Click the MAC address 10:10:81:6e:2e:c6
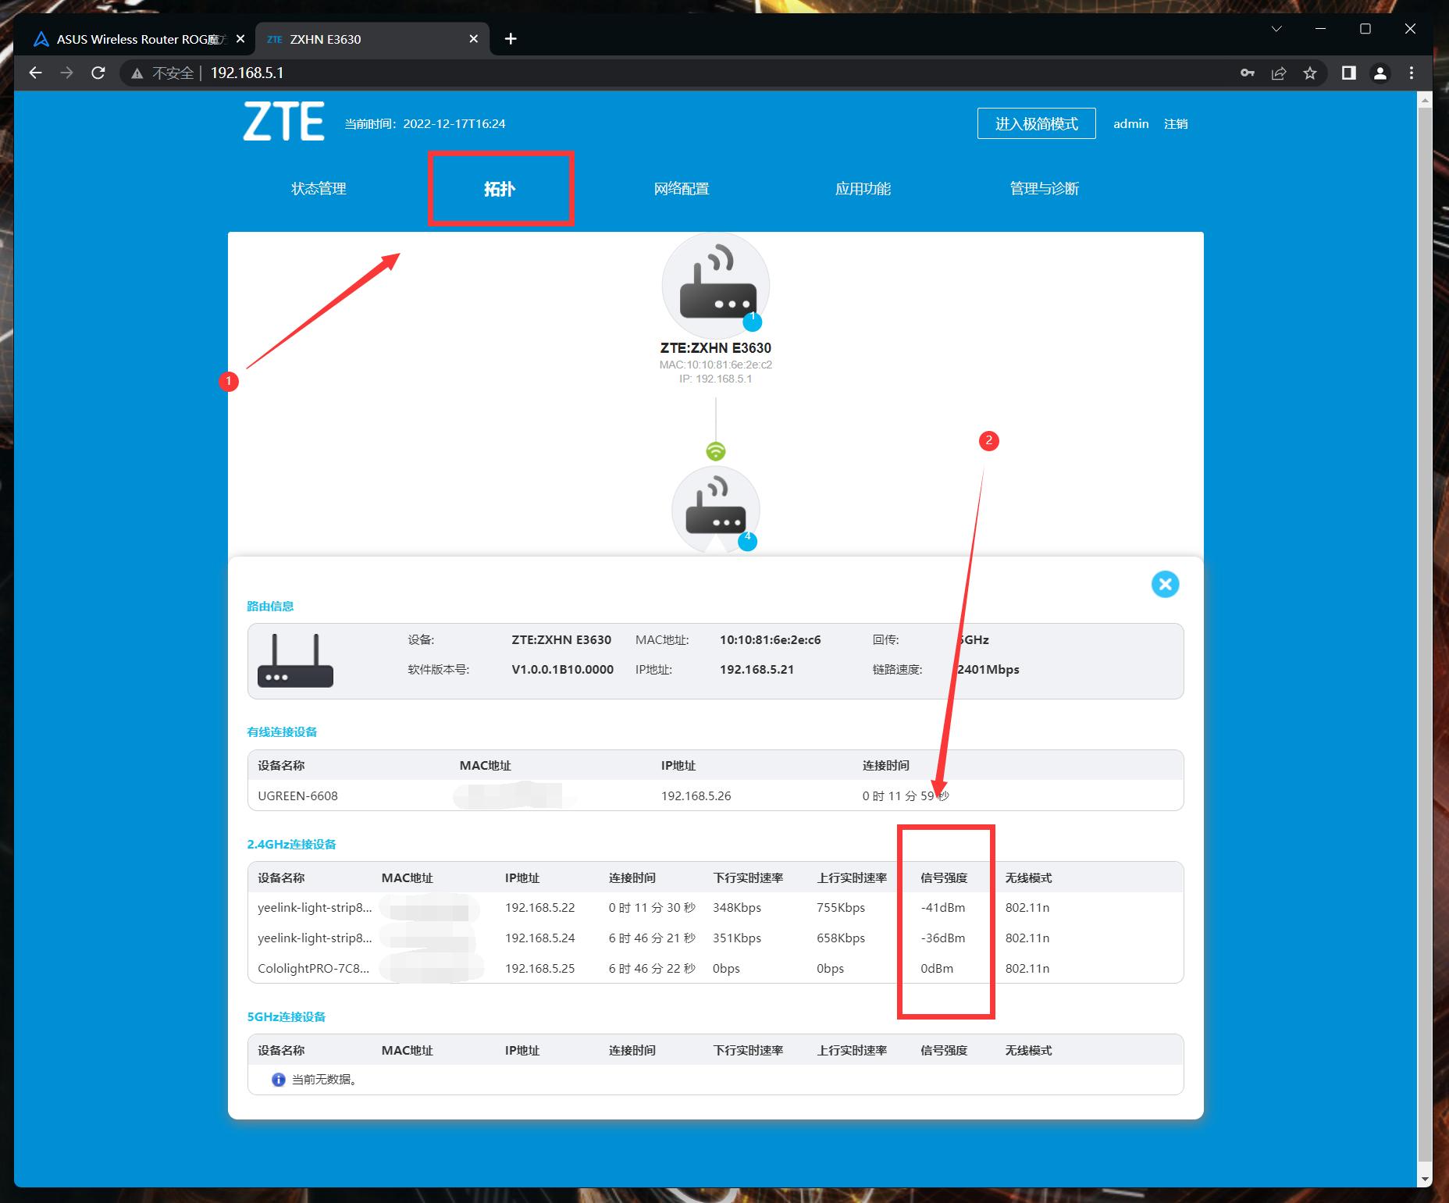Screen dimensions: 1449x1203 tap(770, 640)
